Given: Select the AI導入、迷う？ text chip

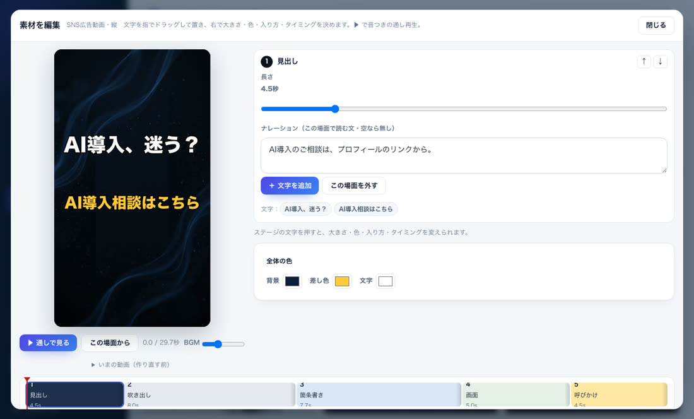Looking at the screenshot, I should click(x=305, y=209).
